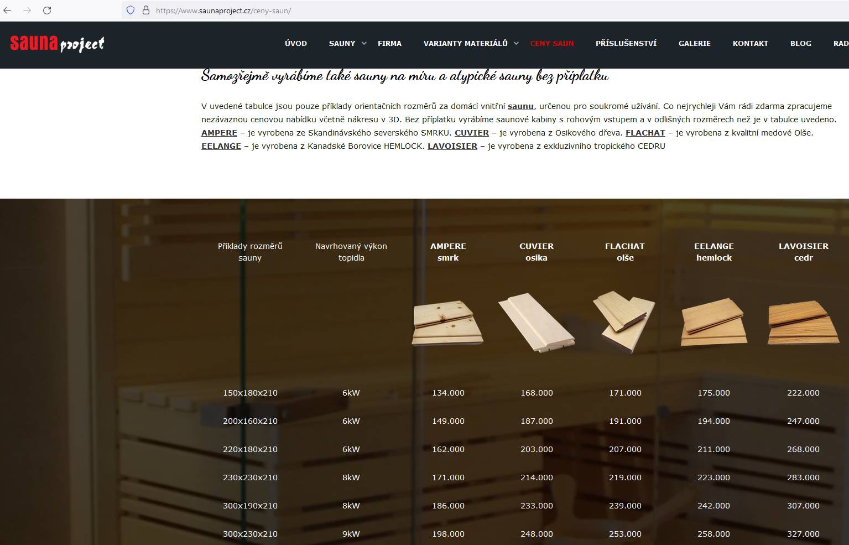Click the 248.000 CUVIER price
The height and width of the screenshot is (545, 849).
click(x=537, y=534)
